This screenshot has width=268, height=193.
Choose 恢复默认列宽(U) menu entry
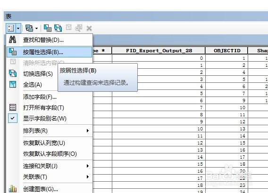click(50, 143)
